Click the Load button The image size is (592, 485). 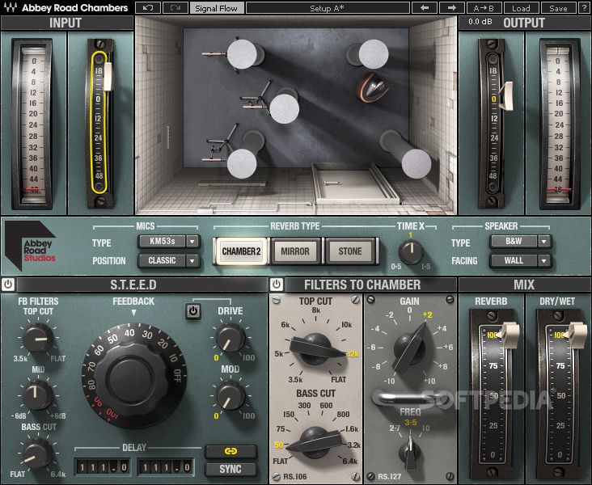521,8
